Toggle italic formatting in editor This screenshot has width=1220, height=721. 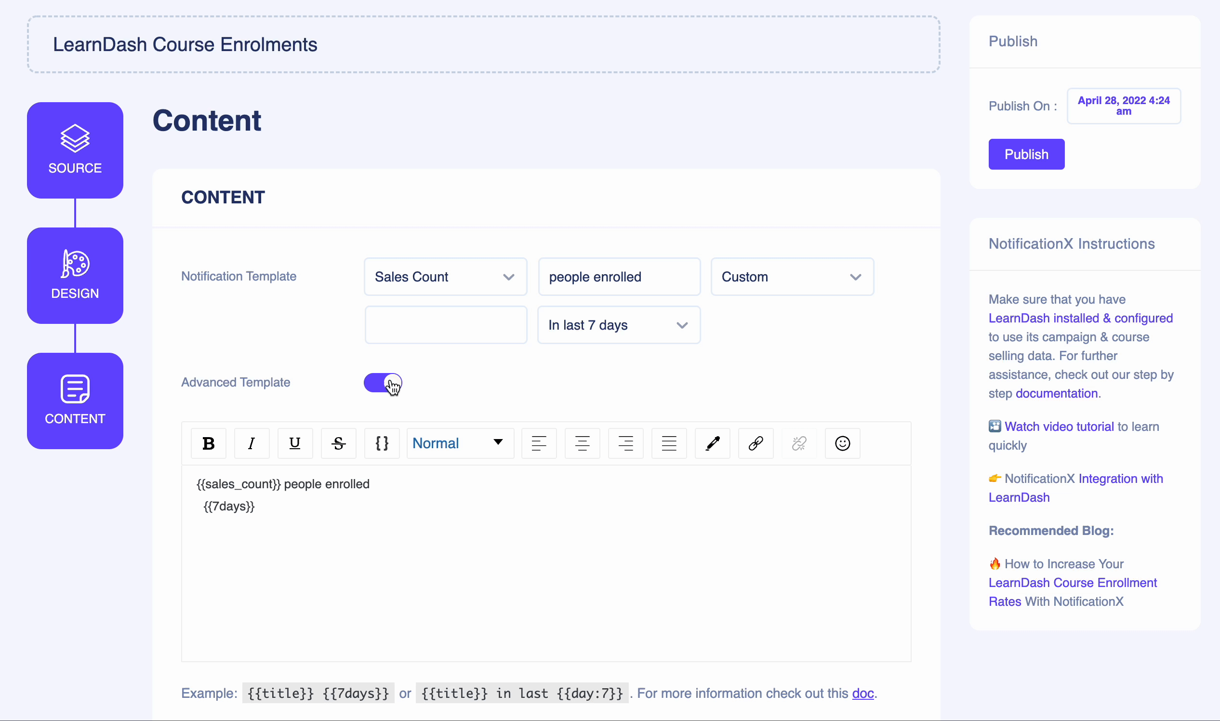[252, 443]
